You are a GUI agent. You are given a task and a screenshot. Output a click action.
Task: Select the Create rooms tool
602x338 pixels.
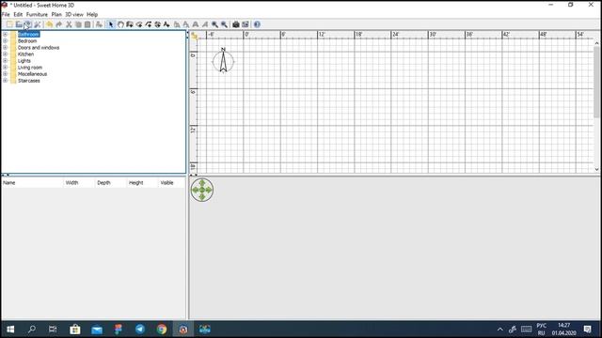(x=139, y=24)
